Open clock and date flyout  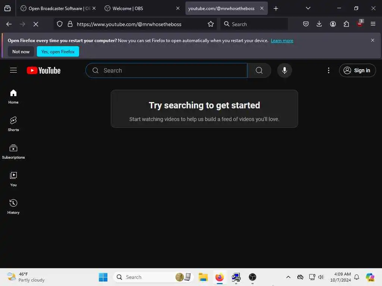coord(340,277)
